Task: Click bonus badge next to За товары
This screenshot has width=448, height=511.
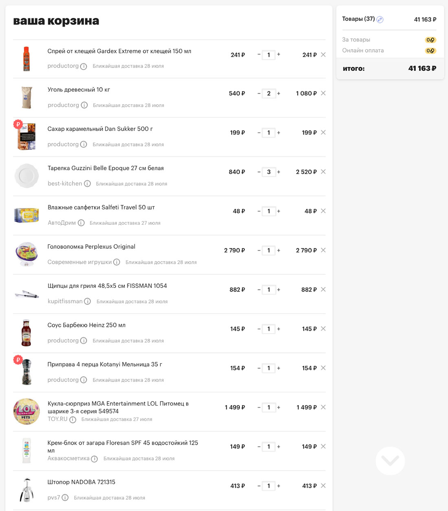Action: click(430, 40)
